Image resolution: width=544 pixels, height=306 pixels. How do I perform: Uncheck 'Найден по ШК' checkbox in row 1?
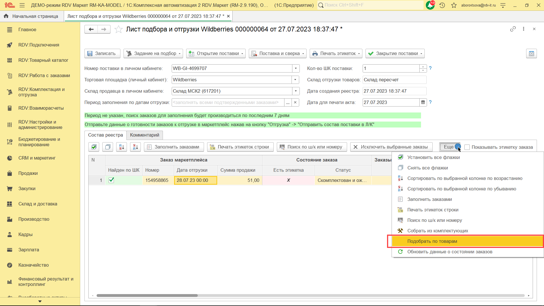tap(111, 180)
